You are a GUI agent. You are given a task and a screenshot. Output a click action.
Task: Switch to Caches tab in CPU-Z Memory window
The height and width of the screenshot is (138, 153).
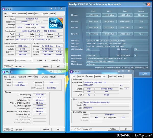[13, 77]
